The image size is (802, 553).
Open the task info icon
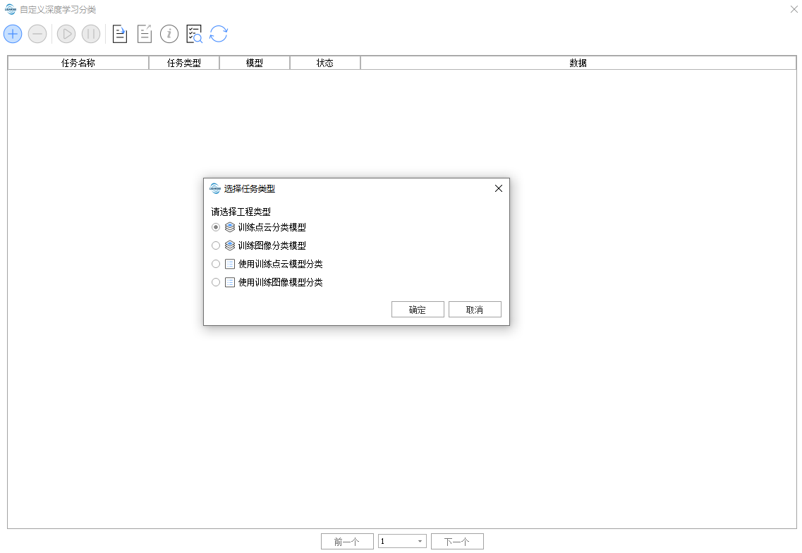pos(169,35)
